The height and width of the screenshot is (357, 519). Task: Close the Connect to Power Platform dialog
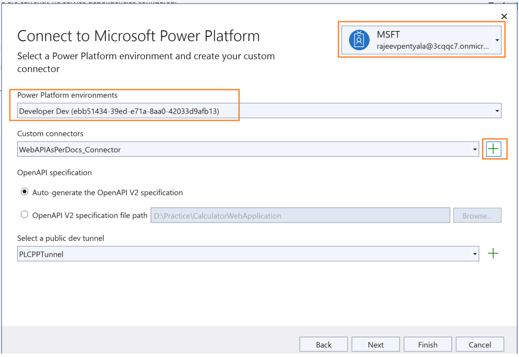pos(504,17)
